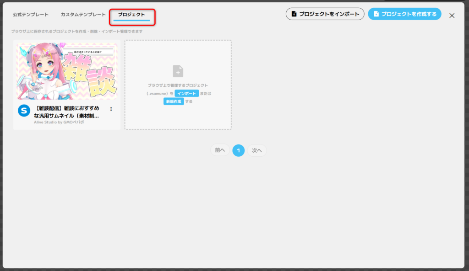Switch to the 公式テンプレート tab
Viewport: 469px width, 271px height.
[31, 15]
